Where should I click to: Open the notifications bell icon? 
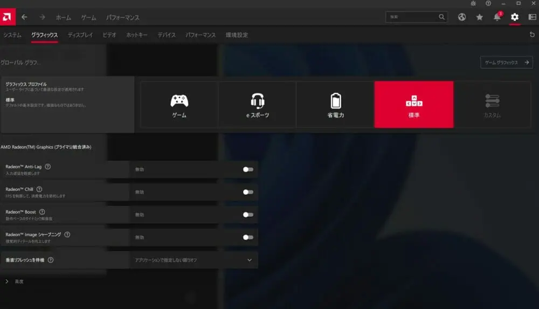(497, 17)
